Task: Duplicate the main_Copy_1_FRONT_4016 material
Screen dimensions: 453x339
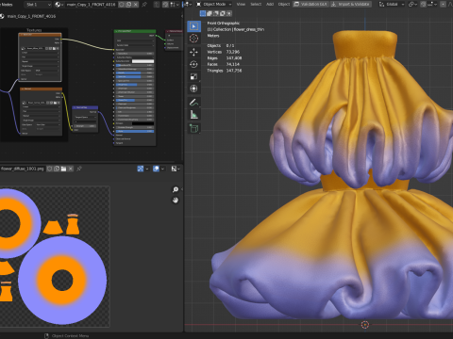Action: pyautogui.click(x=128, y=5)
